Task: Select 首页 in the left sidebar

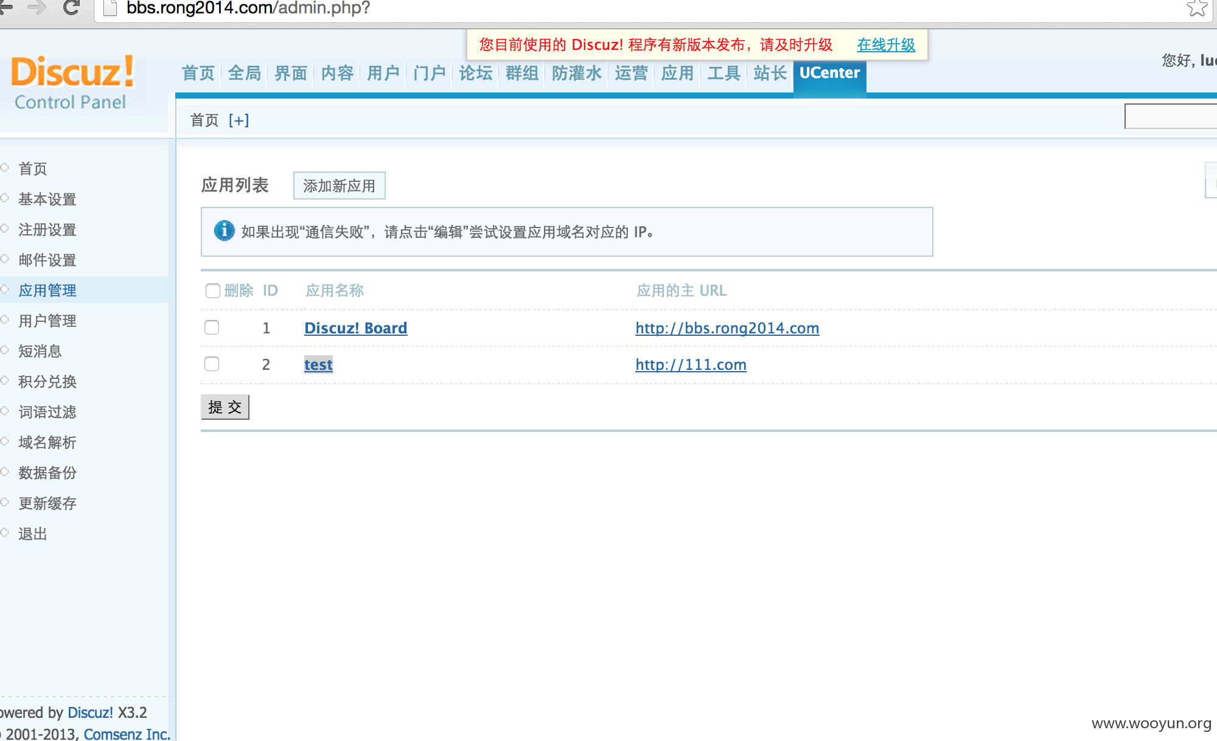Action: point(33,169)
